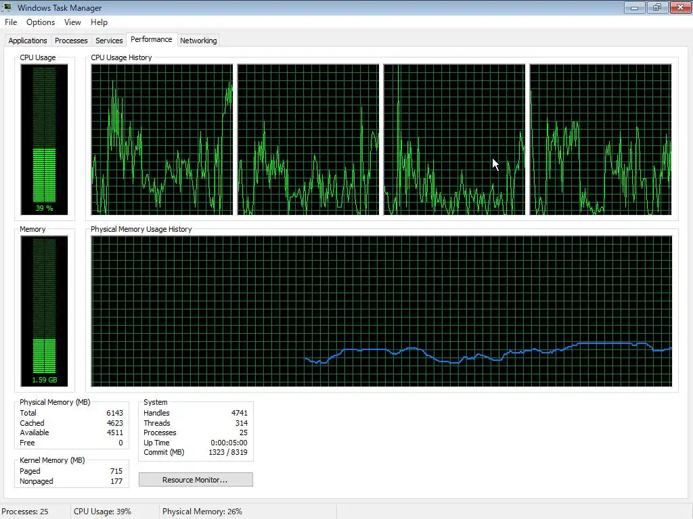The image size is (693, 519).
Task: Select the Performance tab
Action: coord(151,39)
